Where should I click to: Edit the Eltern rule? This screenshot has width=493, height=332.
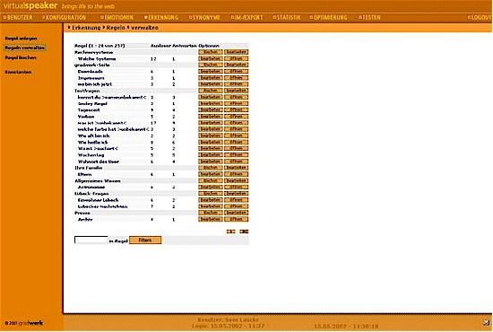click(211, 174)
